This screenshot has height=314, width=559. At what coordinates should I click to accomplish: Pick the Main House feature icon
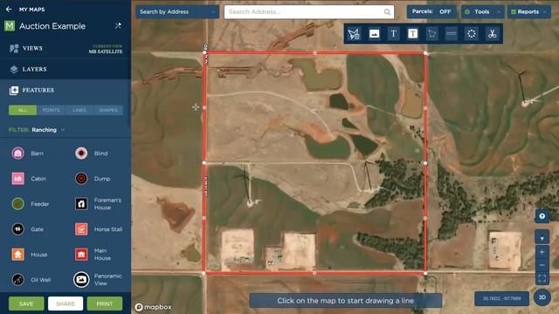tap(81, 255)
